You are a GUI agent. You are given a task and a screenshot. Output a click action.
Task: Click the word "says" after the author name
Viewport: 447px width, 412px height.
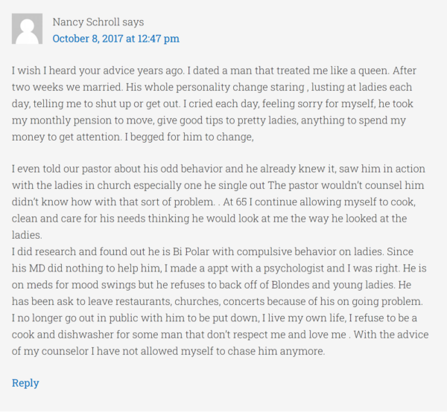coord(133,22)
